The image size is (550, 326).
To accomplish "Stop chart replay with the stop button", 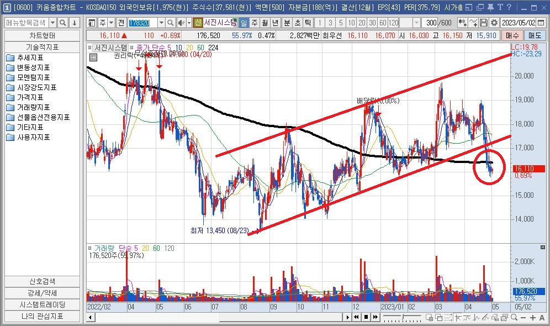I will pyautogui.click(x=366, y=317).
